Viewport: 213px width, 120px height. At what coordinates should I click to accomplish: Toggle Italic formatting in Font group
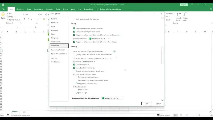click(x=28, y=19)
